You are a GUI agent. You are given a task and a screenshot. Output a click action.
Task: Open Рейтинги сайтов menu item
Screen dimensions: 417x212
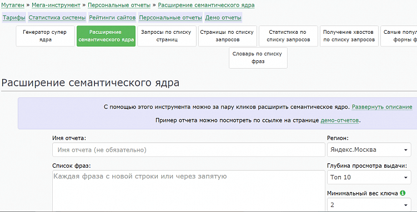112,18
